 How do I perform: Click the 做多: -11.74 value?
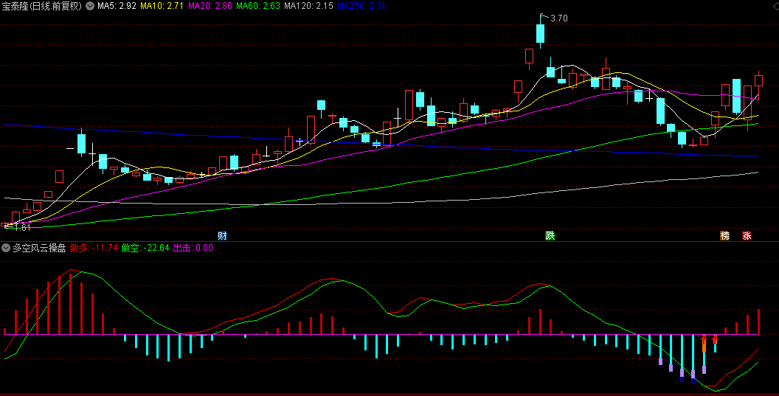click(x=94, y=248)
